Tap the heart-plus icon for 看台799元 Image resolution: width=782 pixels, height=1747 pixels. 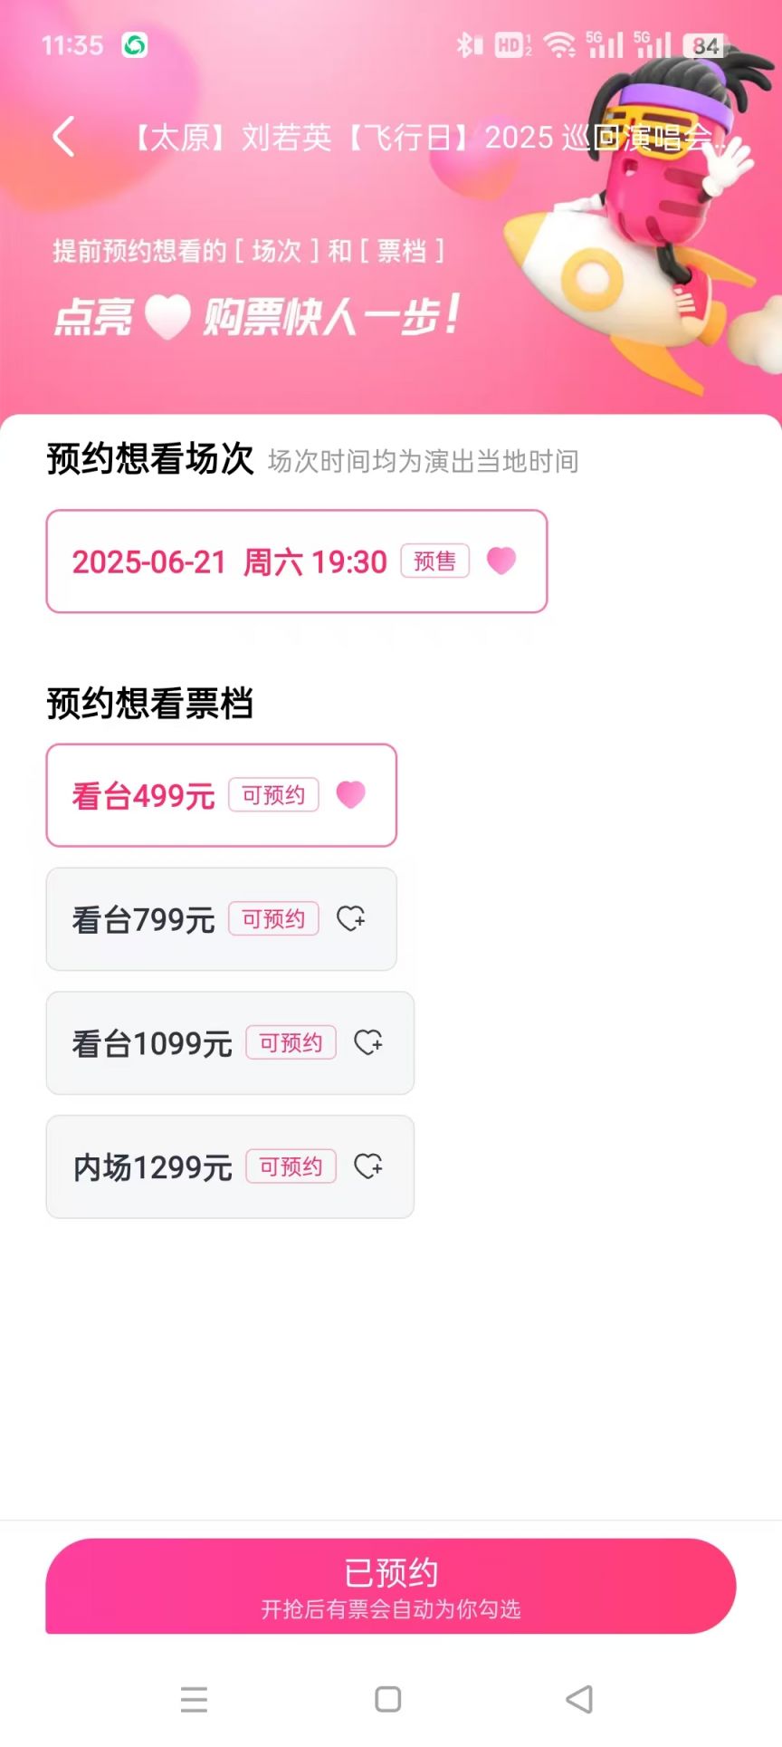click(x=350, y=918)
